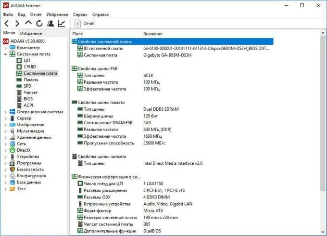Expand the Тест tree node
327x236 pixels.
coord(5,189)
